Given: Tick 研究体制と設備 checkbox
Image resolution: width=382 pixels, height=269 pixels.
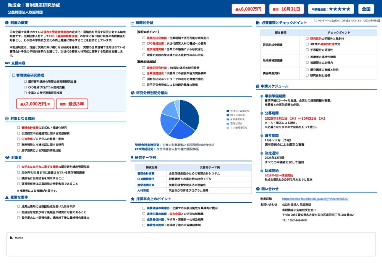Looking at the screenshot, I should (x=307, y=75).
